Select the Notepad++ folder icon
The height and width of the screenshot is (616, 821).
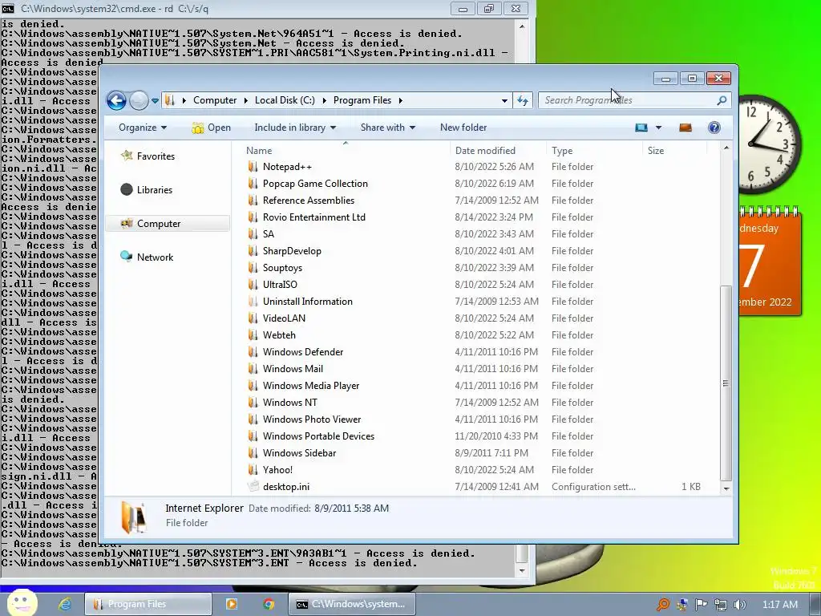(253, 167)
